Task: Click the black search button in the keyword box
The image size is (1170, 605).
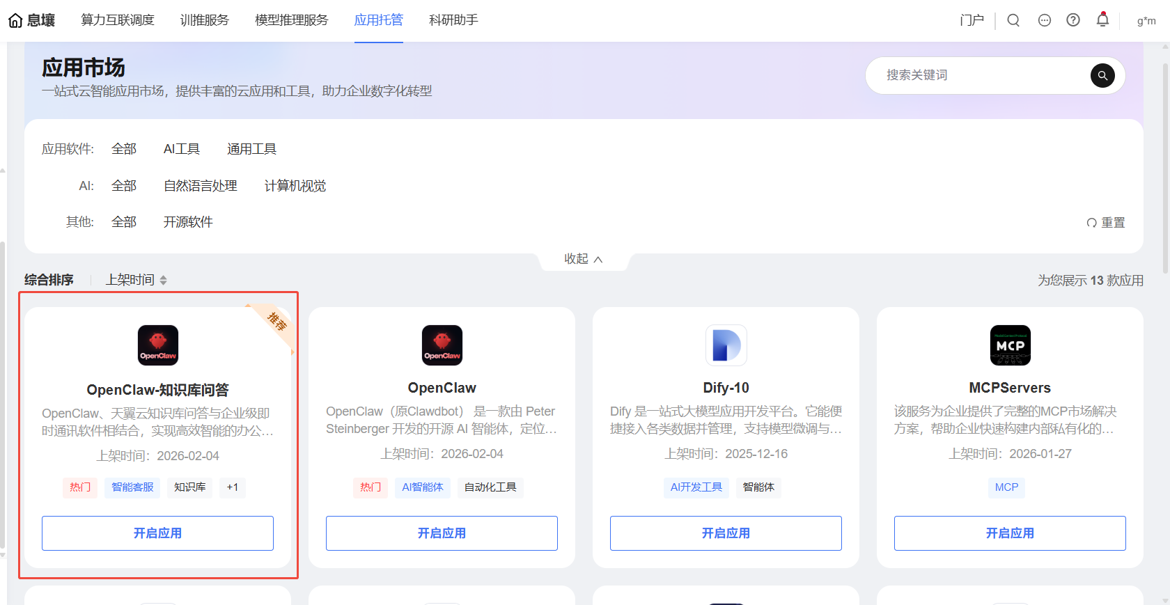Action: pyautogui.click(x=1102, y=75)
